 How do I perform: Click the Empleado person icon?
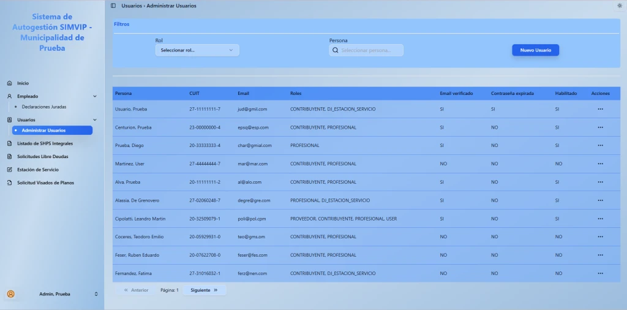[x=10, y=96]
